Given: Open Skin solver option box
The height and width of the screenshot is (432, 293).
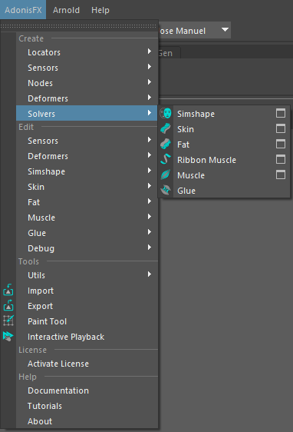Looking at the screenshot, I should click(x=281, y=128).
